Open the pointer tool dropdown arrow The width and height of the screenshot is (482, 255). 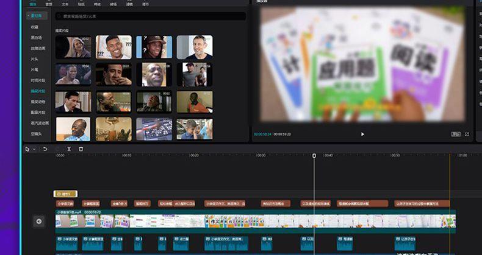click(x=34, y=149)
